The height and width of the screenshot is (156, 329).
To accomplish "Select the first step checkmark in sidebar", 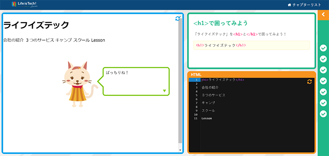I will point(323,48).
